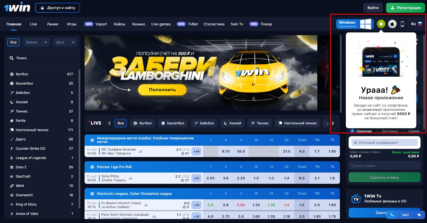Image resolution: width=427 pixels, height=223 pixels.
Task: Open the Время dropdown filter
Action: tap(36, 42)
